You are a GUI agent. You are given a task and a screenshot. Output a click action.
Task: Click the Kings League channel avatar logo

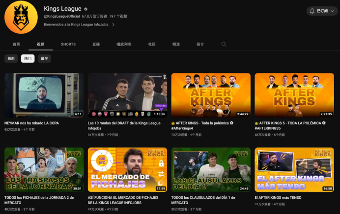click(x=21, y=17)
